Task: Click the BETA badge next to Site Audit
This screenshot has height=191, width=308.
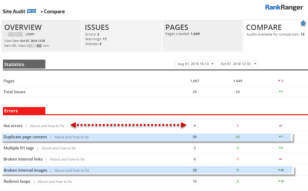Action: (32, 11)
